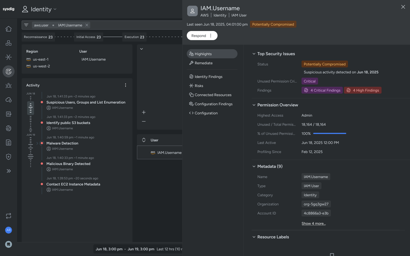
Task: Open Malicious Binary Detected event
Action: [68, 164]
